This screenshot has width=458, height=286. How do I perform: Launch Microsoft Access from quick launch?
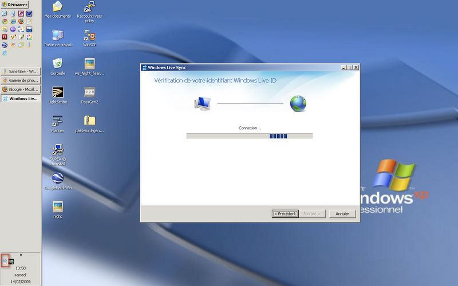click(21, 13)
